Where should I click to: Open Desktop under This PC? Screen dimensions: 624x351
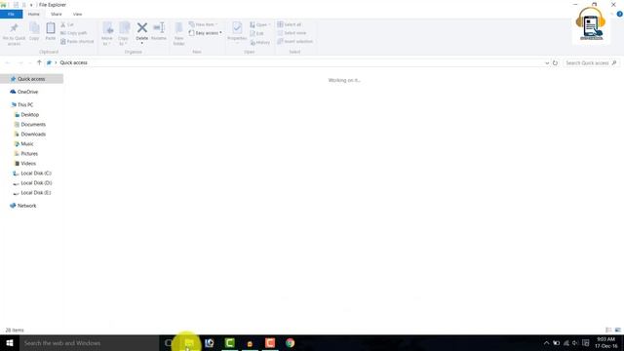30,115
